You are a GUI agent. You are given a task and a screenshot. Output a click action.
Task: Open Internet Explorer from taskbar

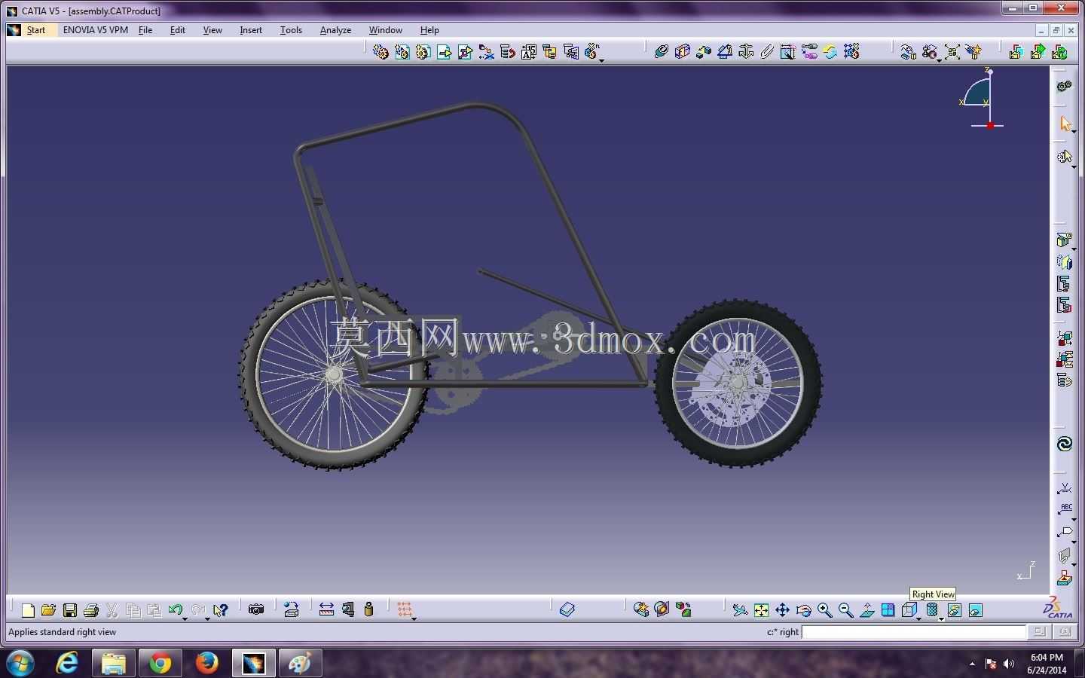point(68,663)
